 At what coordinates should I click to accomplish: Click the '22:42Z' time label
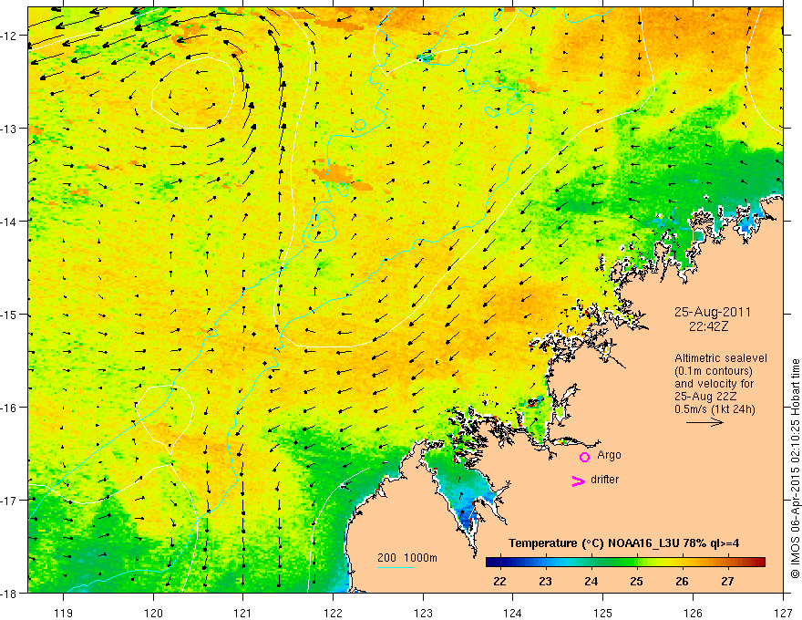[708, 326]
